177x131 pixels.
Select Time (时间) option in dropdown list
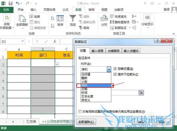(96, 93)
